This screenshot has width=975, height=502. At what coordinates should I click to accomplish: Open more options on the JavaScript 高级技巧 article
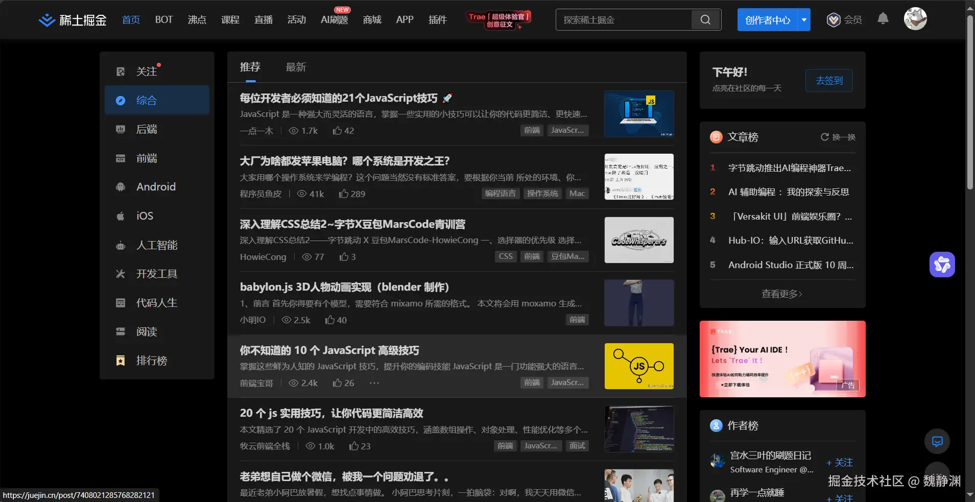coord(374,383)
